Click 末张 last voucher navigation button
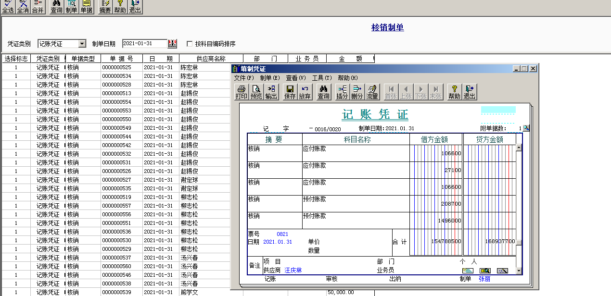The height and width of the screenshot is (296, 611). coord(435,92)
